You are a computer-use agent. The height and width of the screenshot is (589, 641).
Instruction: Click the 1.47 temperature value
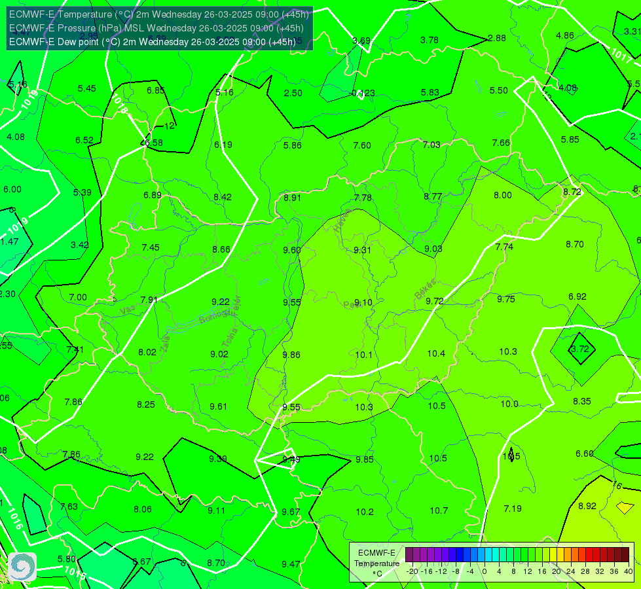[9, 241]
